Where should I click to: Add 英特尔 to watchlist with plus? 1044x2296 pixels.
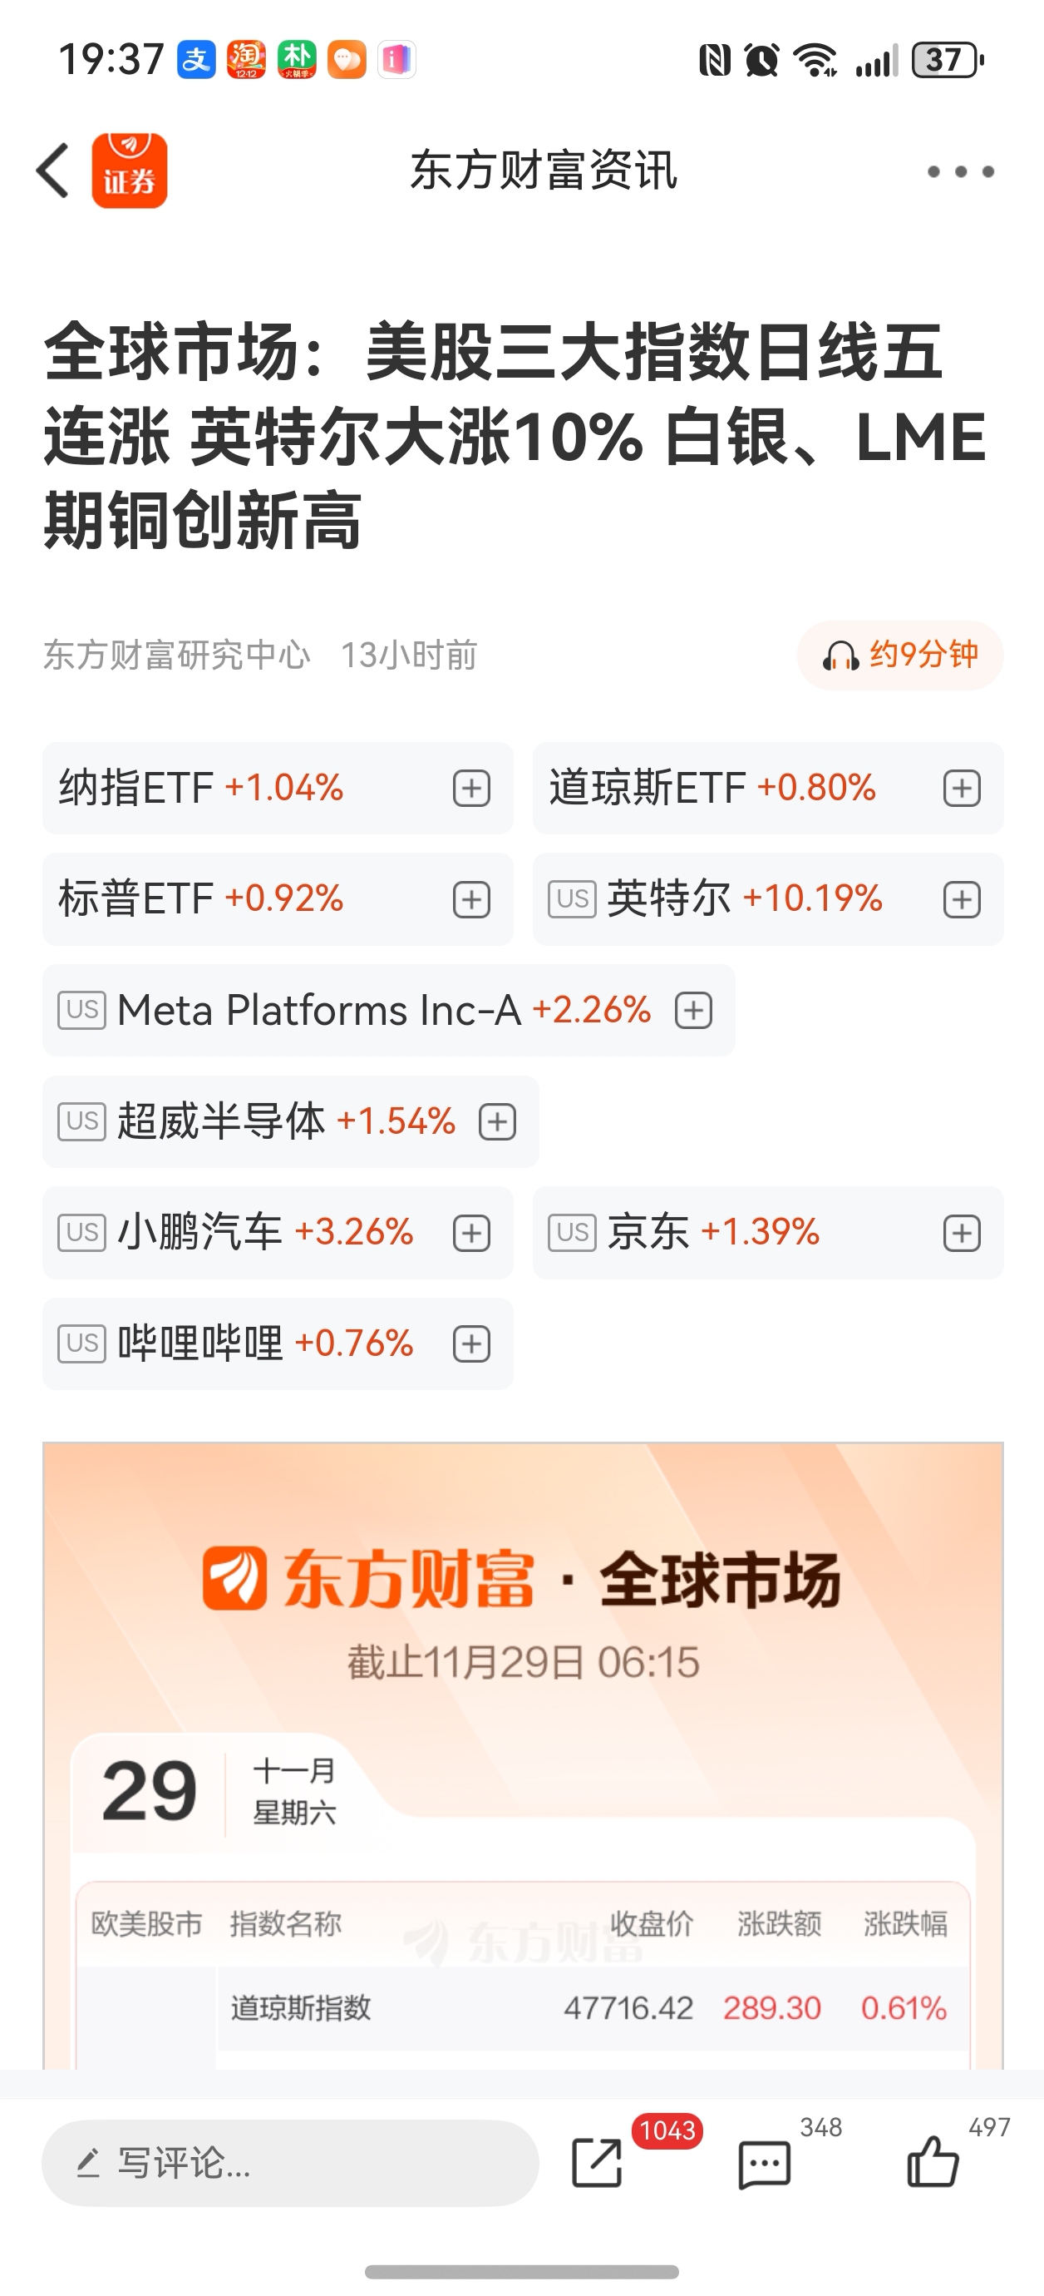coord(962,899)
